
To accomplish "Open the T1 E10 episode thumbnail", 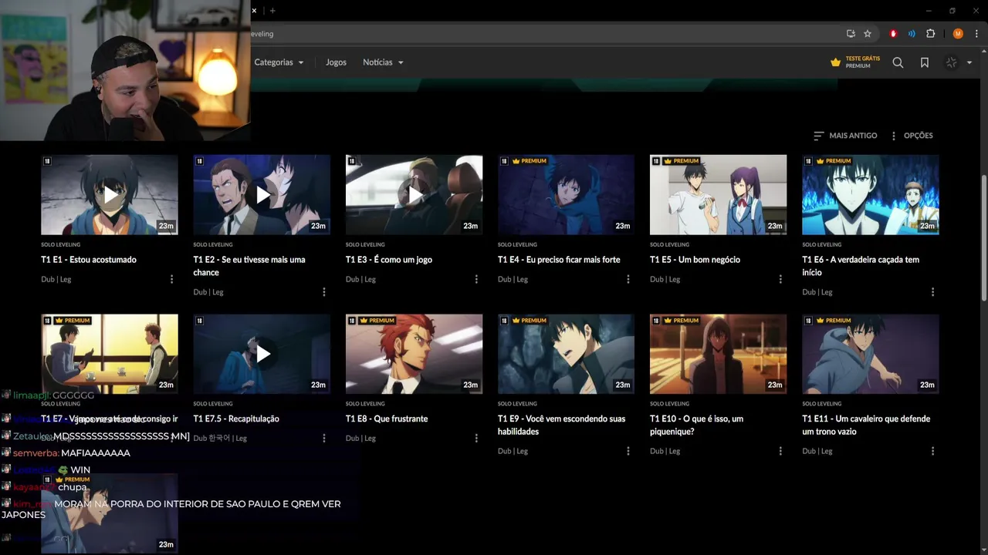I will (x=718, y=354).
